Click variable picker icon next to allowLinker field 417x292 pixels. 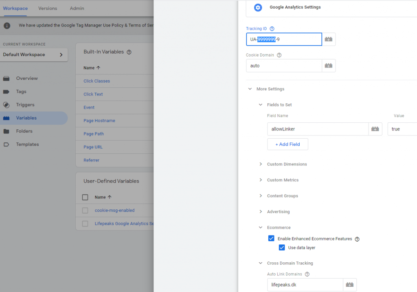click(375, 129)
